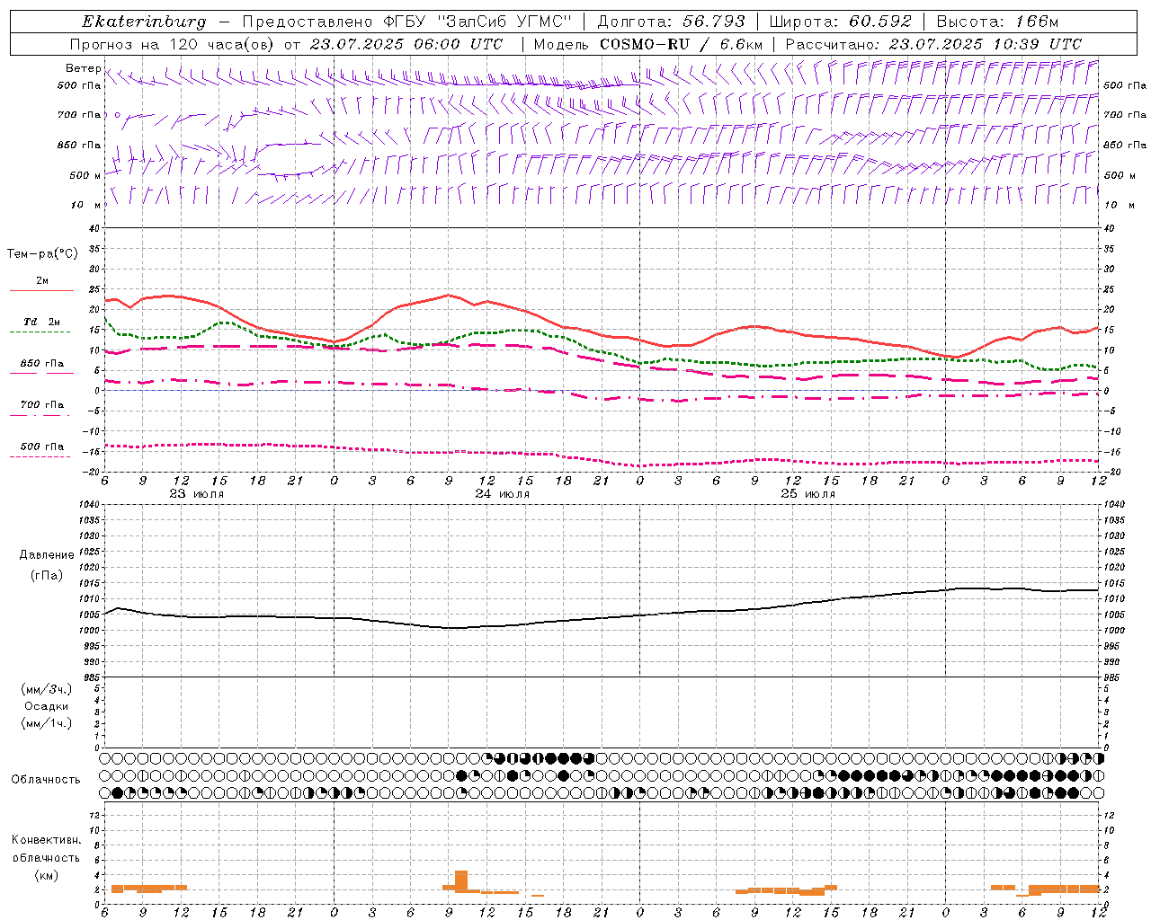Click the "25 июля" date label
The width and height of the screenshot is (1151, 920).
click(x=807, y=494)
